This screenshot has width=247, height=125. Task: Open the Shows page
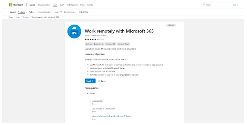[83, 5]
